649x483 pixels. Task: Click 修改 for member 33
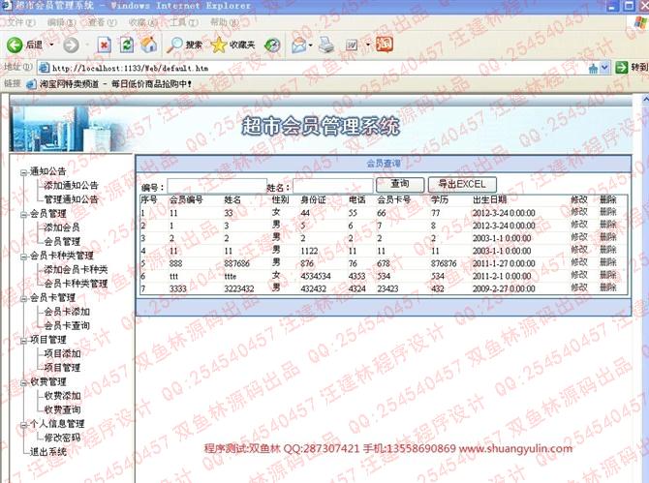579,212
